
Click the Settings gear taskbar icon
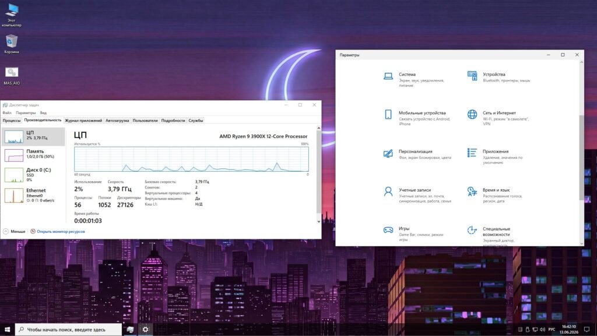coord(145,330)
